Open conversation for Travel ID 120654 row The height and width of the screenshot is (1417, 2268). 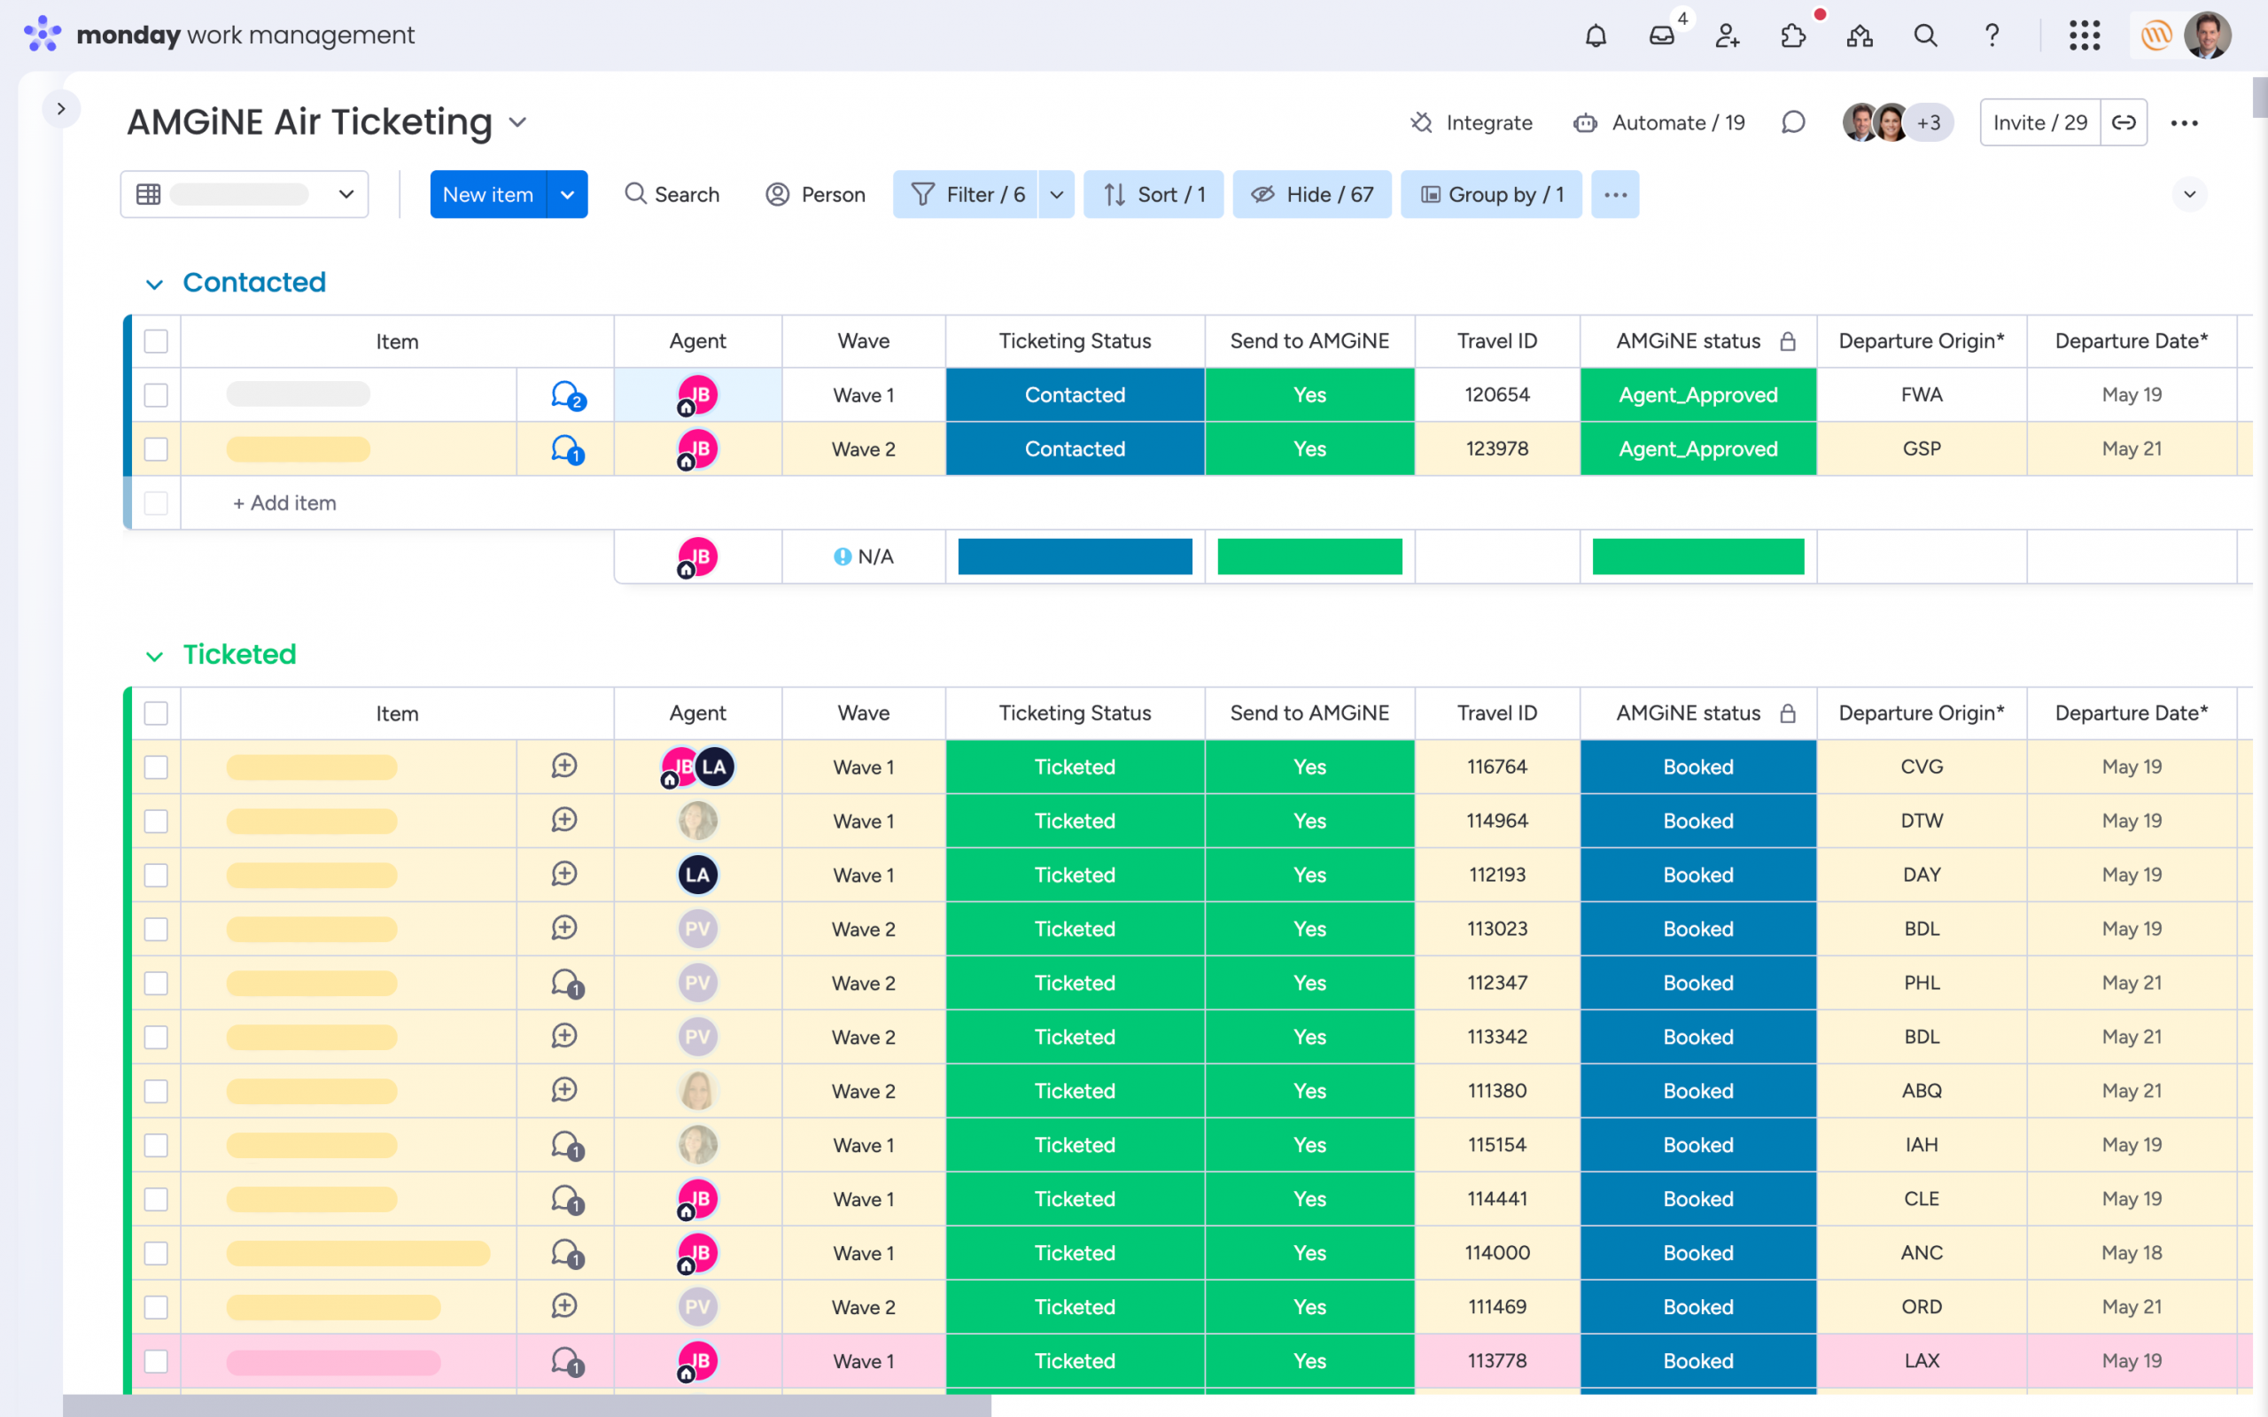pyautogui.click(x=567, y=395)
